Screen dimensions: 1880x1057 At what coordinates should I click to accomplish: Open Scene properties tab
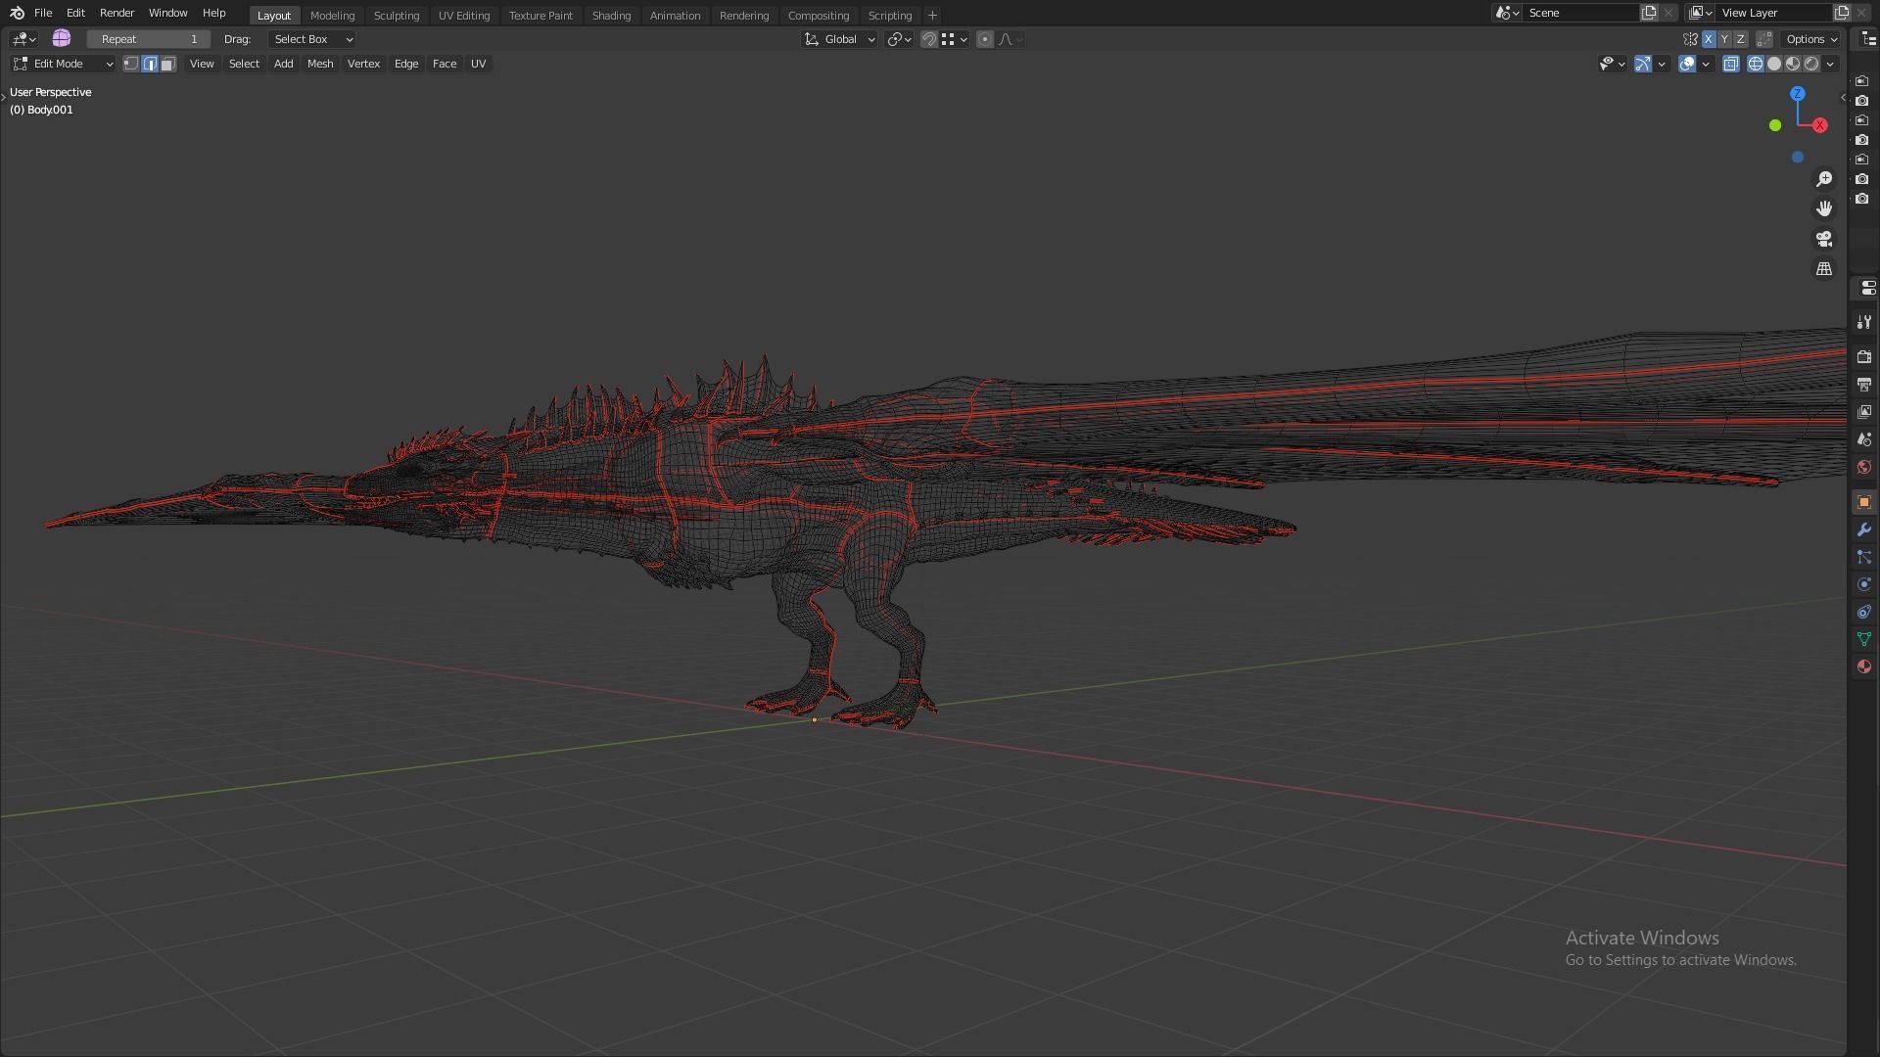click(x=1864, y=439)
